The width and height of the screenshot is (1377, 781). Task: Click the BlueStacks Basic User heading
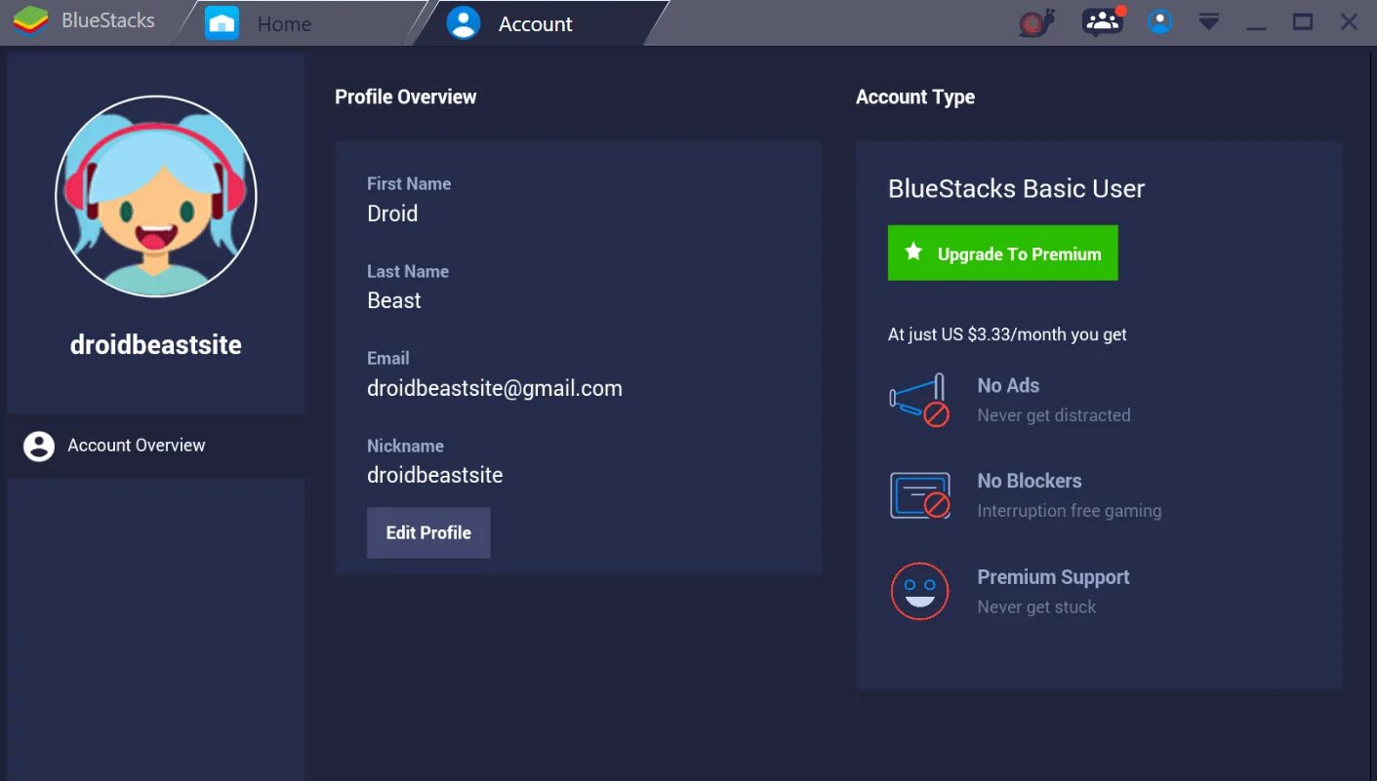tap(1016, 189)
